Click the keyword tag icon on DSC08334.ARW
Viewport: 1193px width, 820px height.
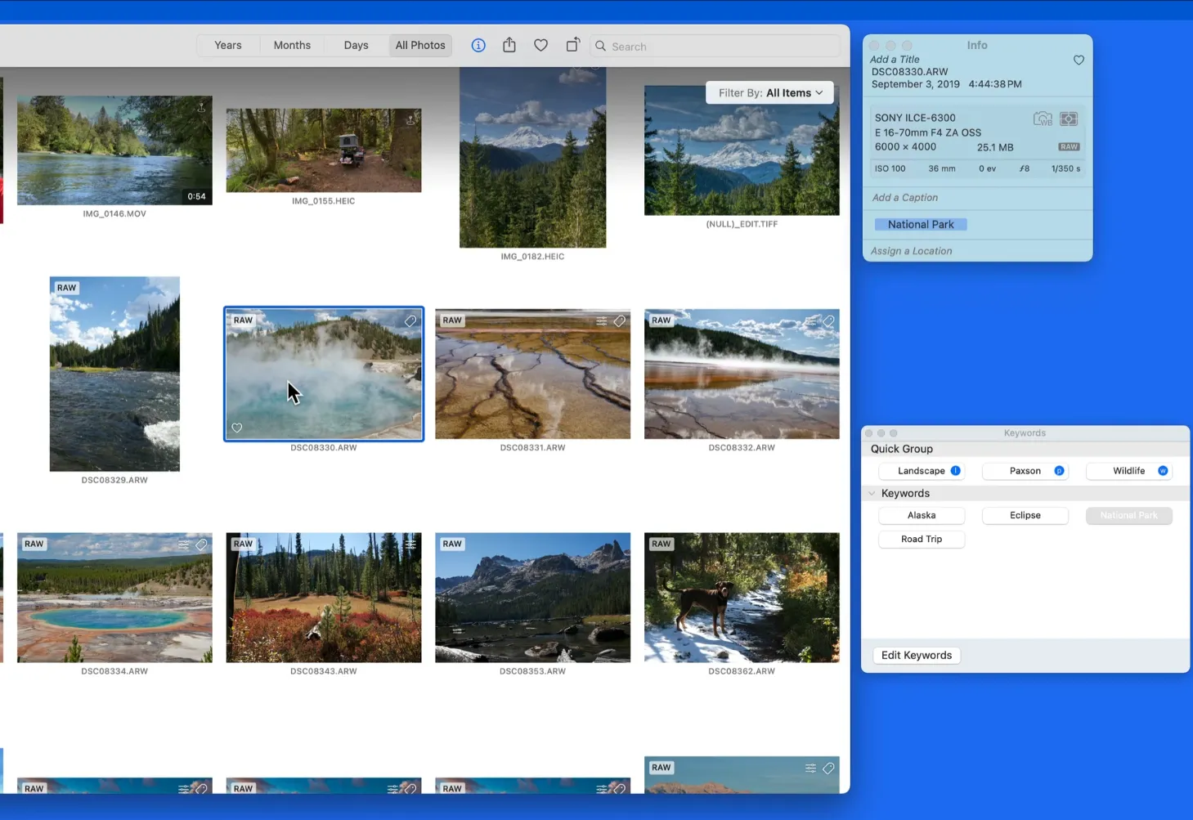tap(201, 544)
